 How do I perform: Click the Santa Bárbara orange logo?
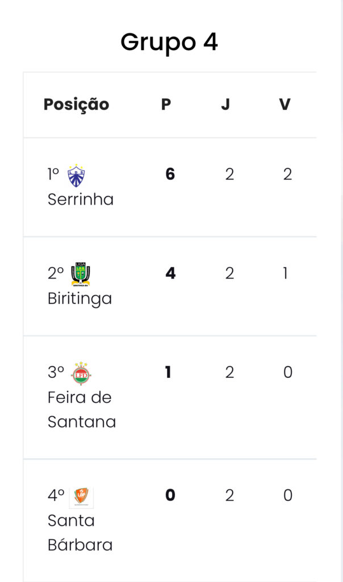coord(81,497)
